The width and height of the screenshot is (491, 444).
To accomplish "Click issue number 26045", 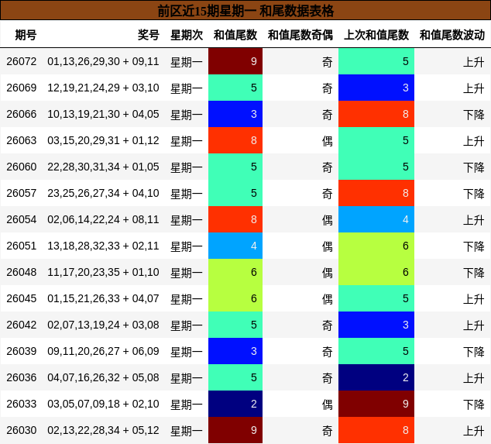I will coord(22,298).
